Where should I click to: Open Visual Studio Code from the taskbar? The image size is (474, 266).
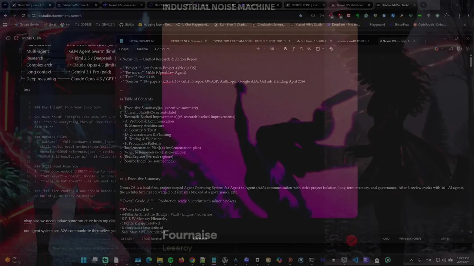tap(355, 260)
